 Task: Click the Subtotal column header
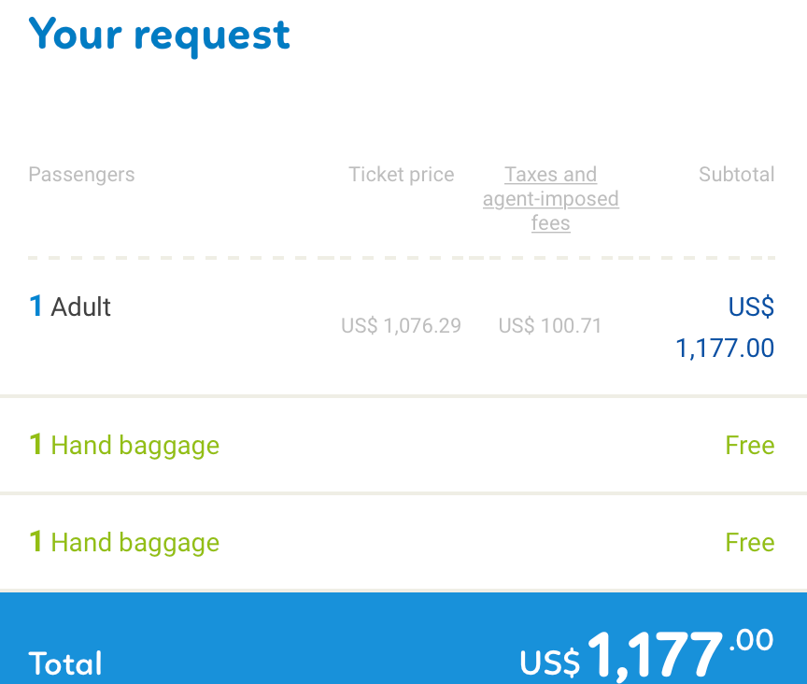(x=736, y=175)
